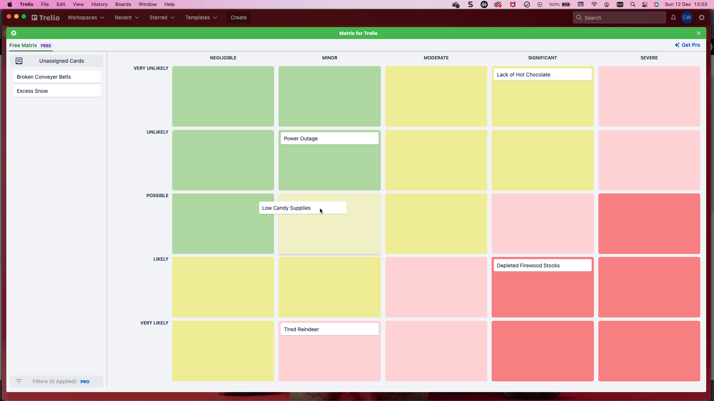Click the NEGLIGIBLE column header
The image size is (714, 401).
(223, 58)
